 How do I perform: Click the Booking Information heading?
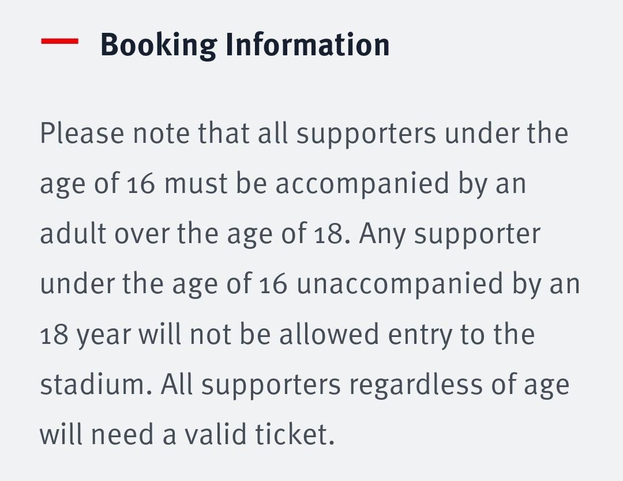245,44
